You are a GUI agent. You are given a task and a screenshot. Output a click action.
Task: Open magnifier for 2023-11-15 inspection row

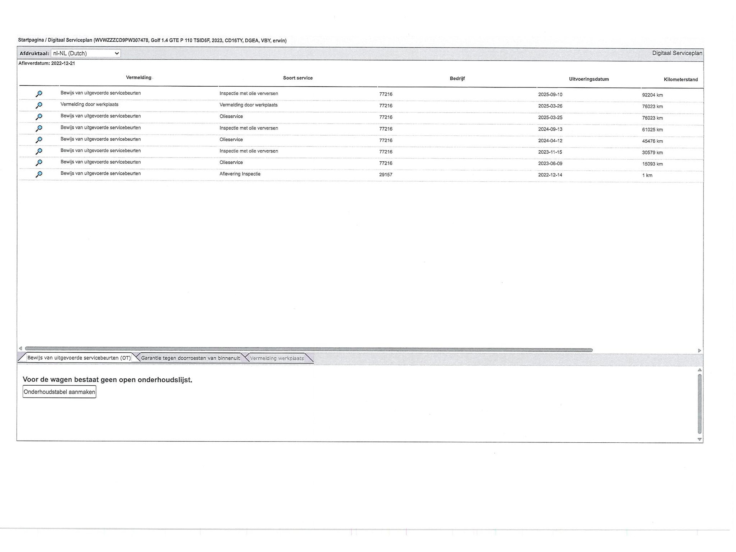click(39, 151)
